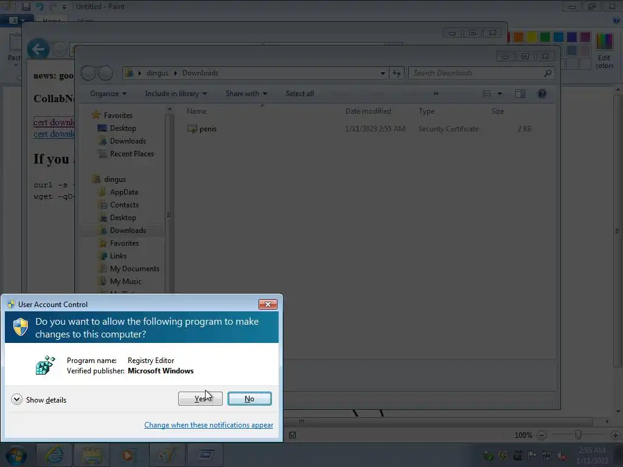The height and width of the screenshot is (467, 623).
Task: Open the Customize Quick Access Toolbar dropdown in Paint
Action: point(64,7)
